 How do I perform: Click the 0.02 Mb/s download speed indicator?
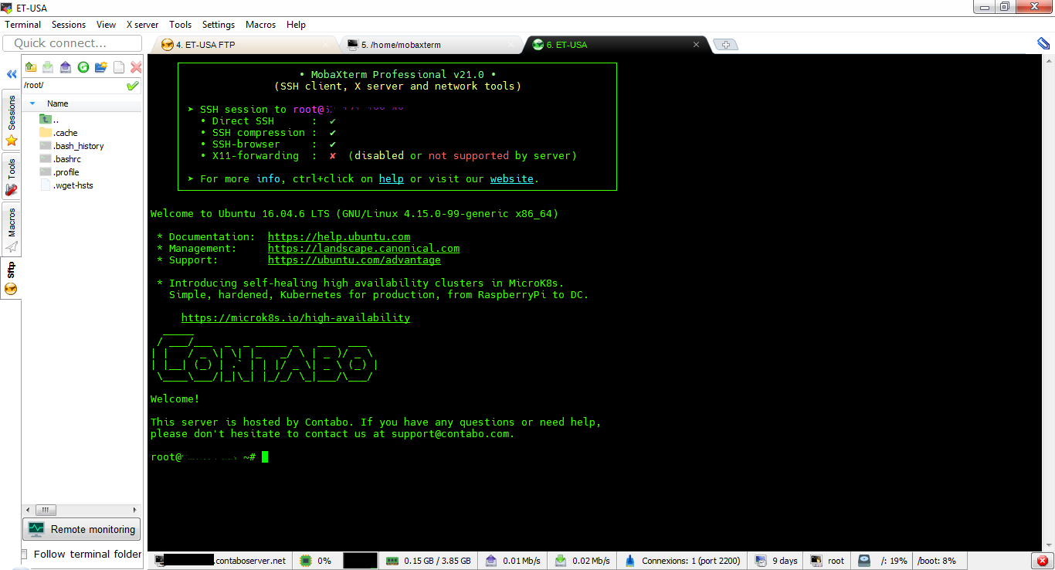point(583,561)
